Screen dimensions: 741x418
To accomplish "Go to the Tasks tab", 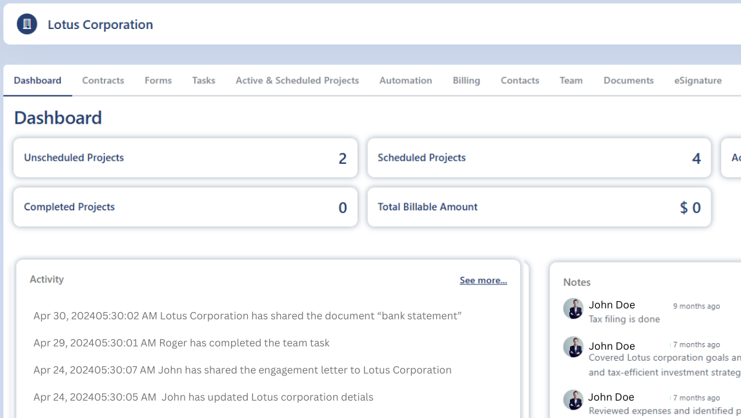I will click(x=203, y=81).
